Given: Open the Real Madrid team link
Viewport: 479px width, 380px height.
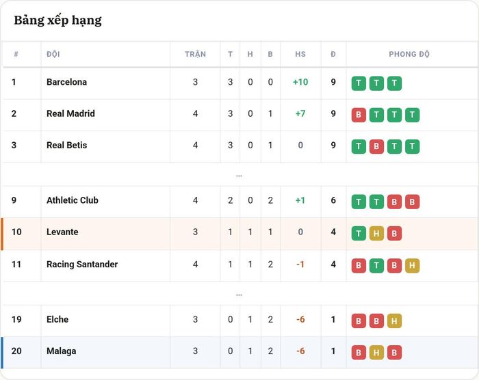Looking at the screenshot, I should click(70, 113).
